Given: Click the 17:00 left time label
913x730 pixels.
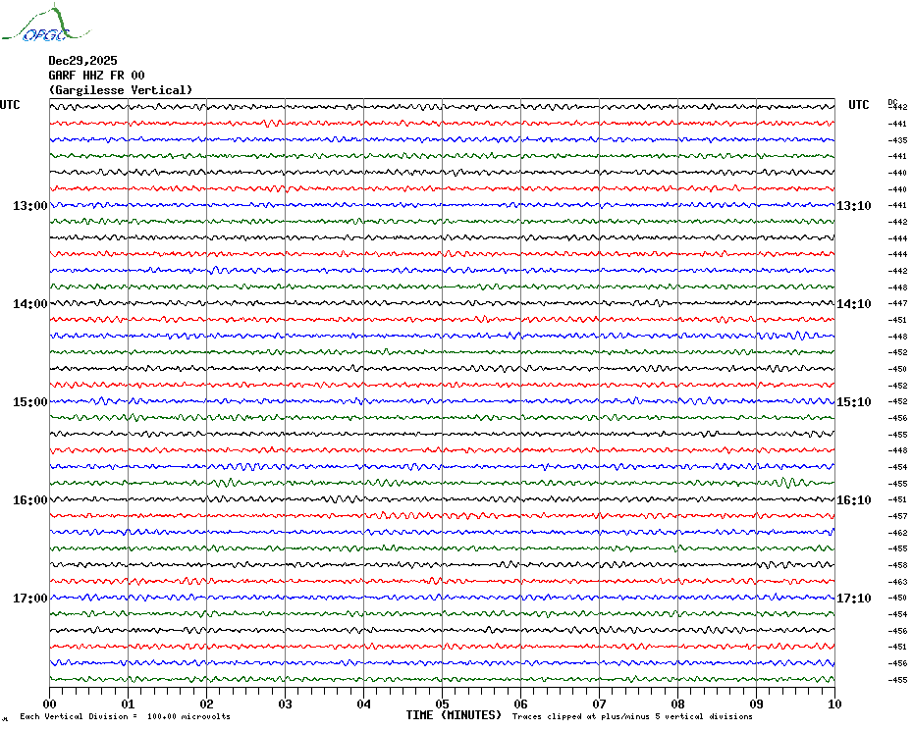Looking at the screenshot, I should point(29,599).
